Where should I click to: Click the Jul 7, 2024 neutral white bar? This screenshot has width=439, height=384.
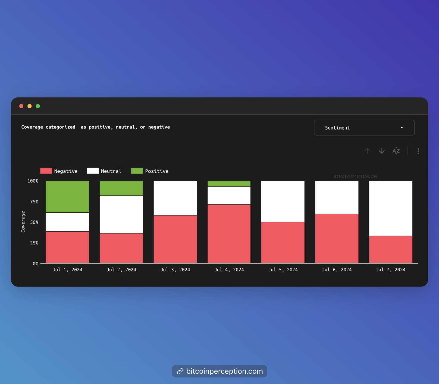coord(391,208)
